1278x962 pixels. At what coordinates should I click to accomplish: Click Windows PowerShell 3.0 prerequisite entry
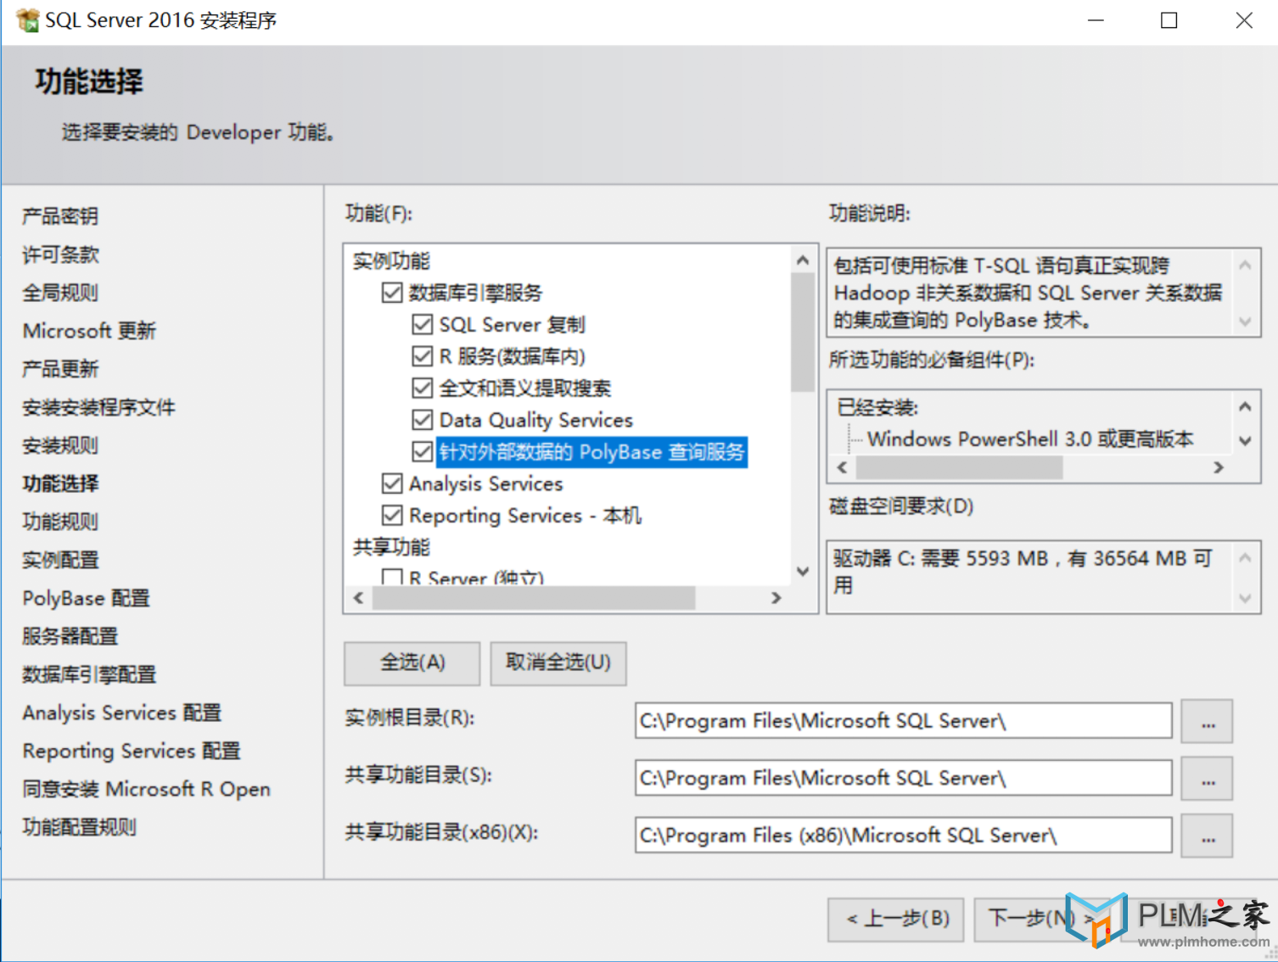[x=1030, y=439]
